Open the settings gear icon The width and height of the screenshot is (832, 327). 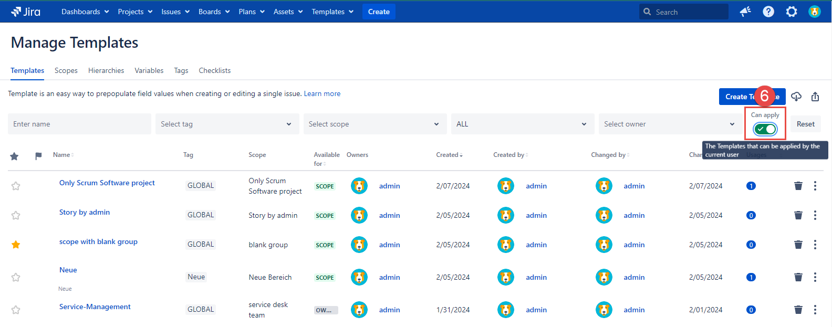792,12
